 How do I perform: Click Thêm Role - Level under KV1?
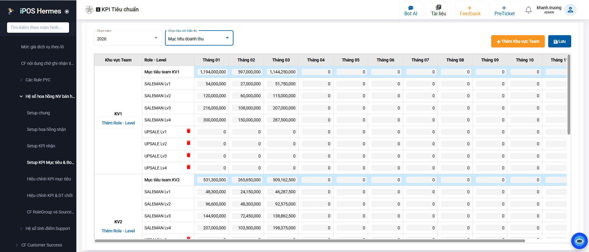[118, 123]
